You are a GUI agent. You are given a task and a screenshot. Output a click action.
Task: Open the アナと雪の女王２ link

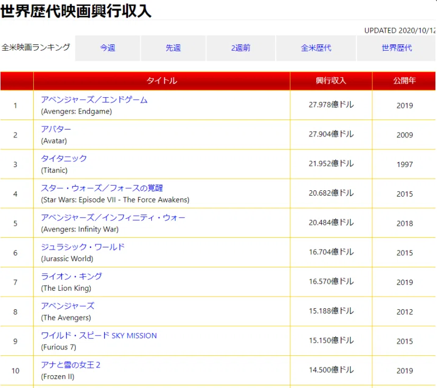click(x=70, y=365)
